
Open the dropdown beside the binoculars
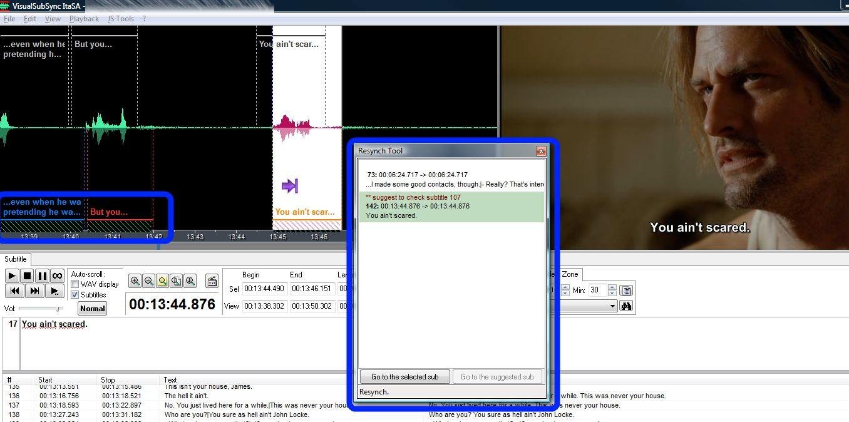click(612, 306)
